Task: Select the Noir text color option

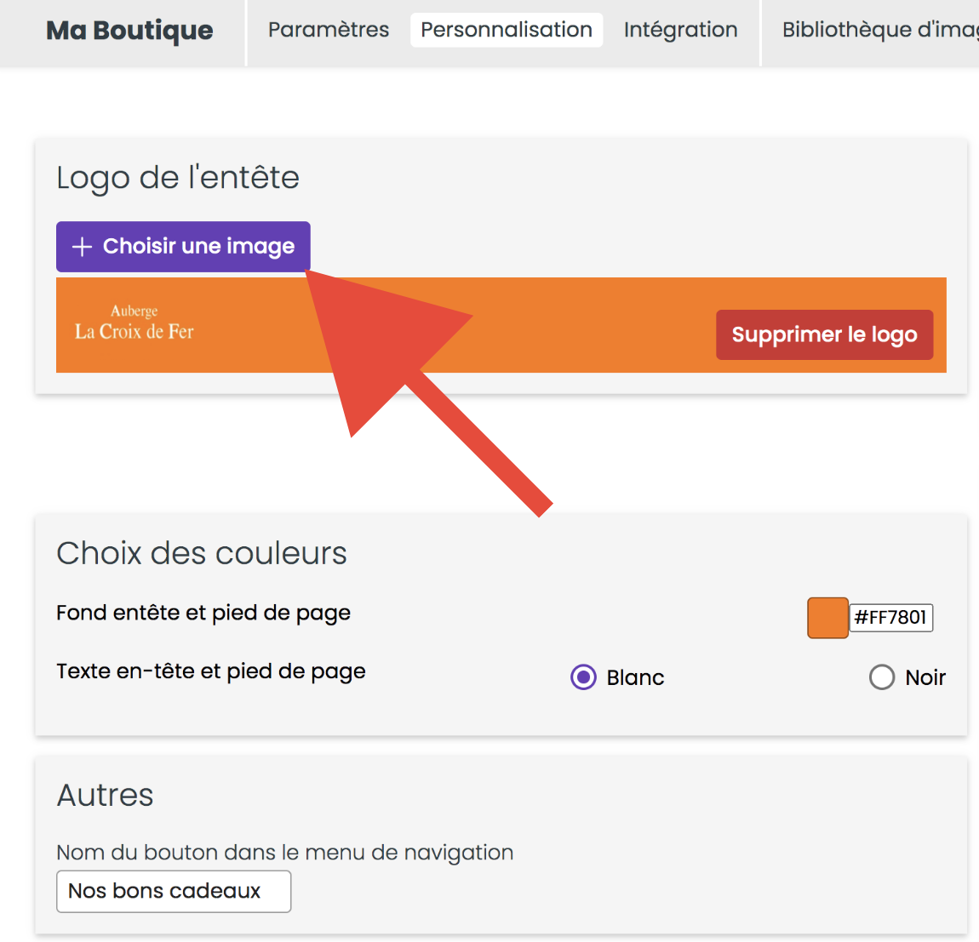Action: click(882, 677)
